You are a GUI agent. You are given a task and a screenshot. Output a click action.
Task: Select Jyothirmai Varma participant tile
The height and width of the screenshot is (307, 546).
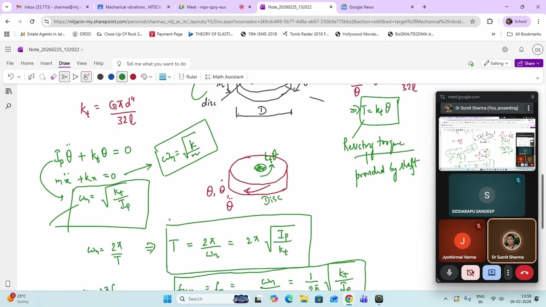click(x=462, y=241)
